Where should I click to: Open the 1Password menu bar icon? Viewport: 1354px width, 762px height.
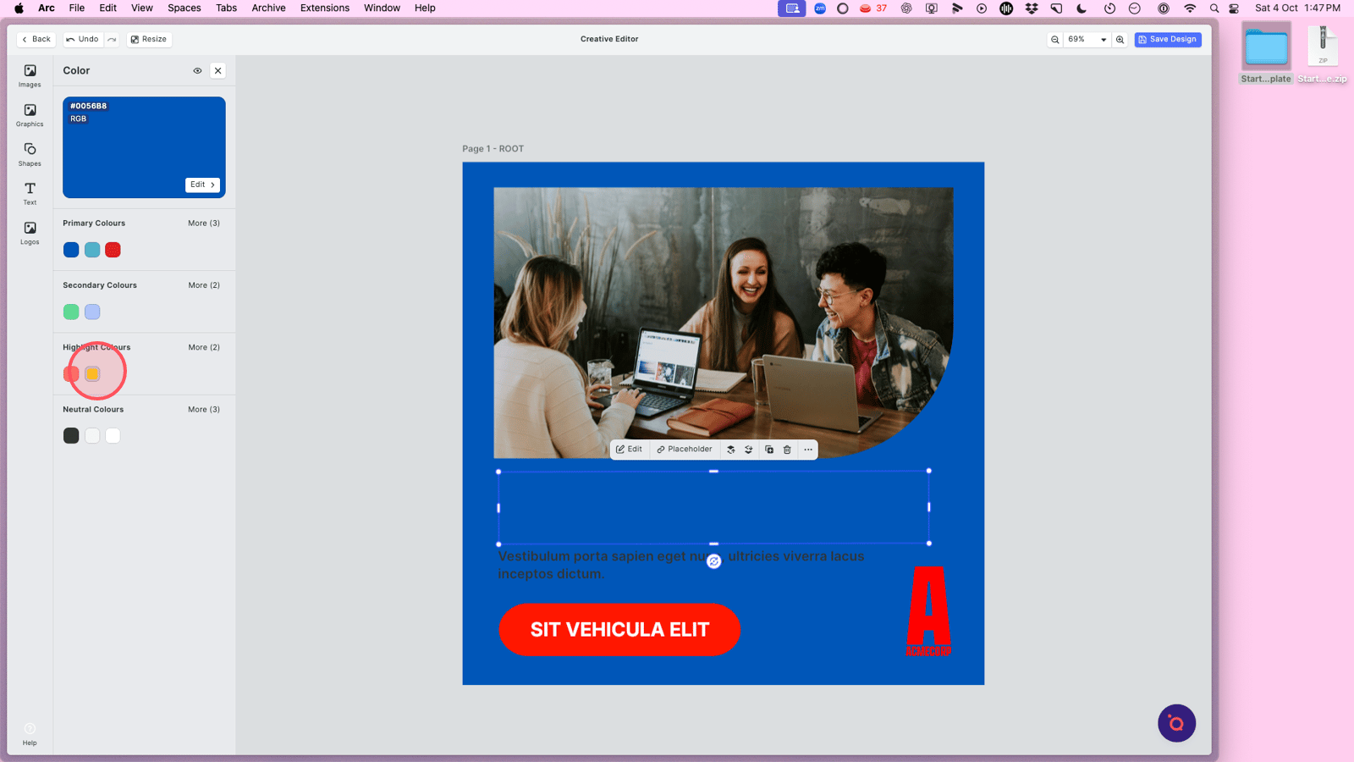pyautogui.click(x=1164, y=8)
